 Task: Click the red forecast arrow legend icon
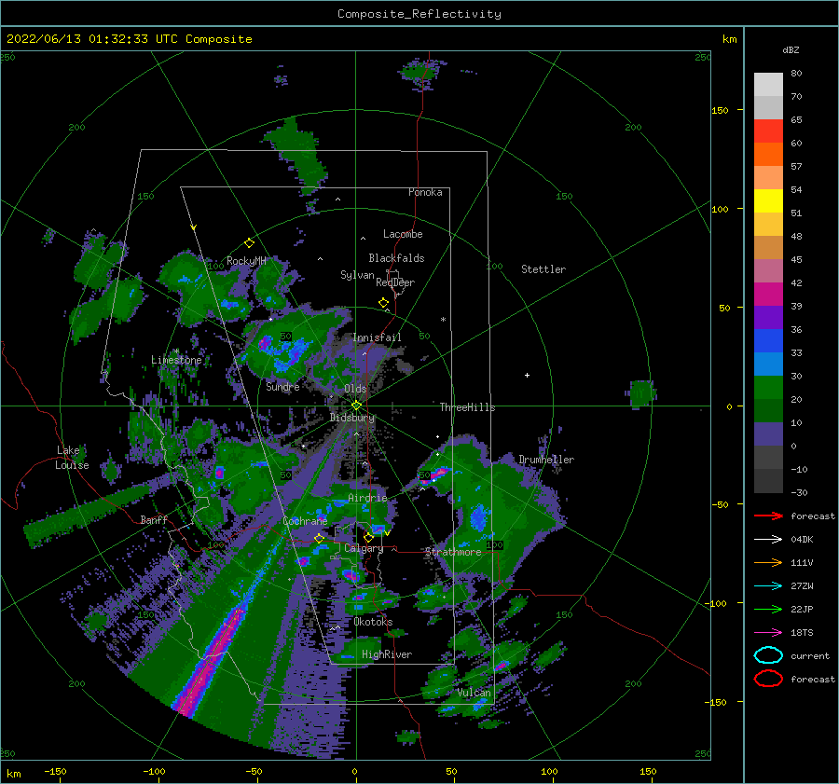[x=768, y=516]
